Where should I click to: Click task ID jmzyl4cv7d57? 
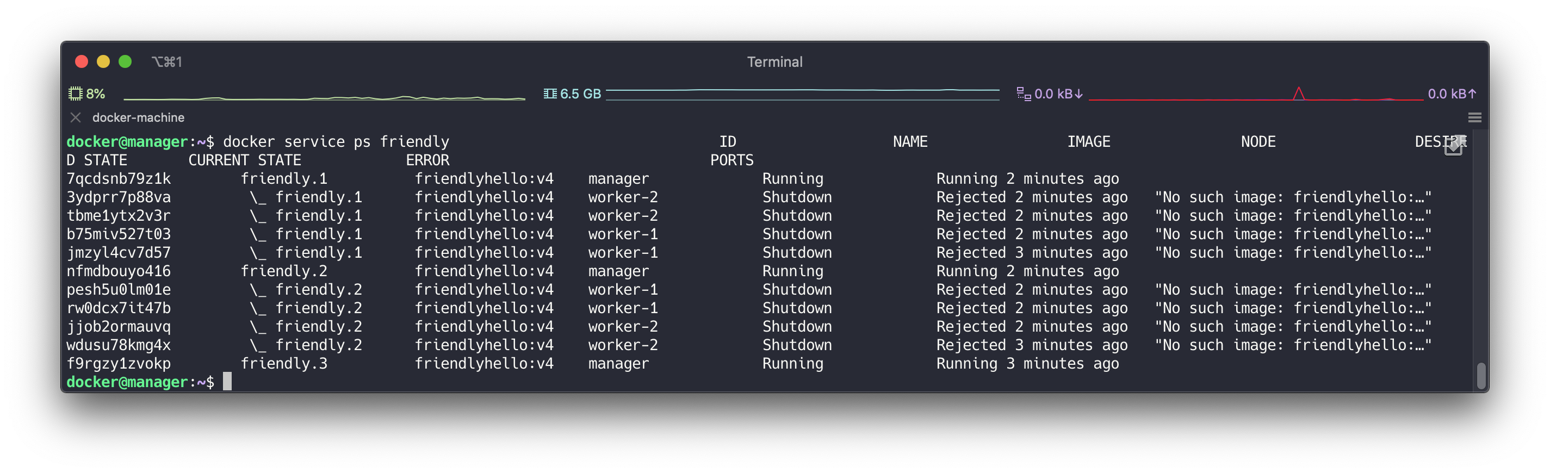(119, 253)
